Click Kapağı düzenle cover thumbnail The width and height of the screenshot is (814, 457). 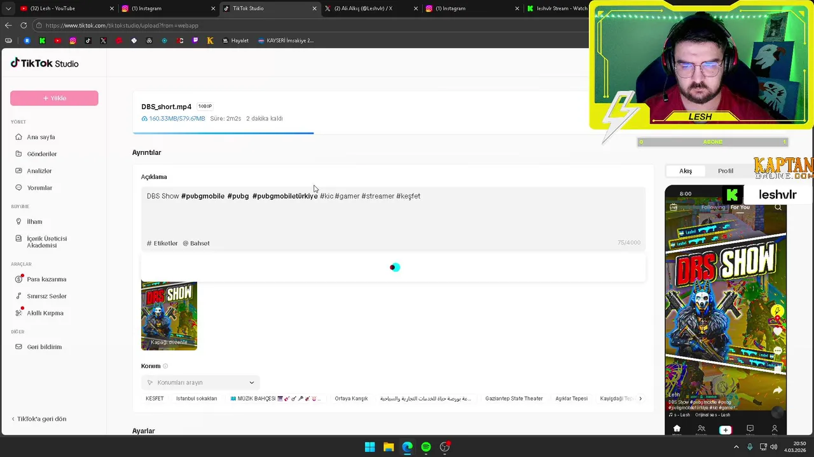[169, 315]
